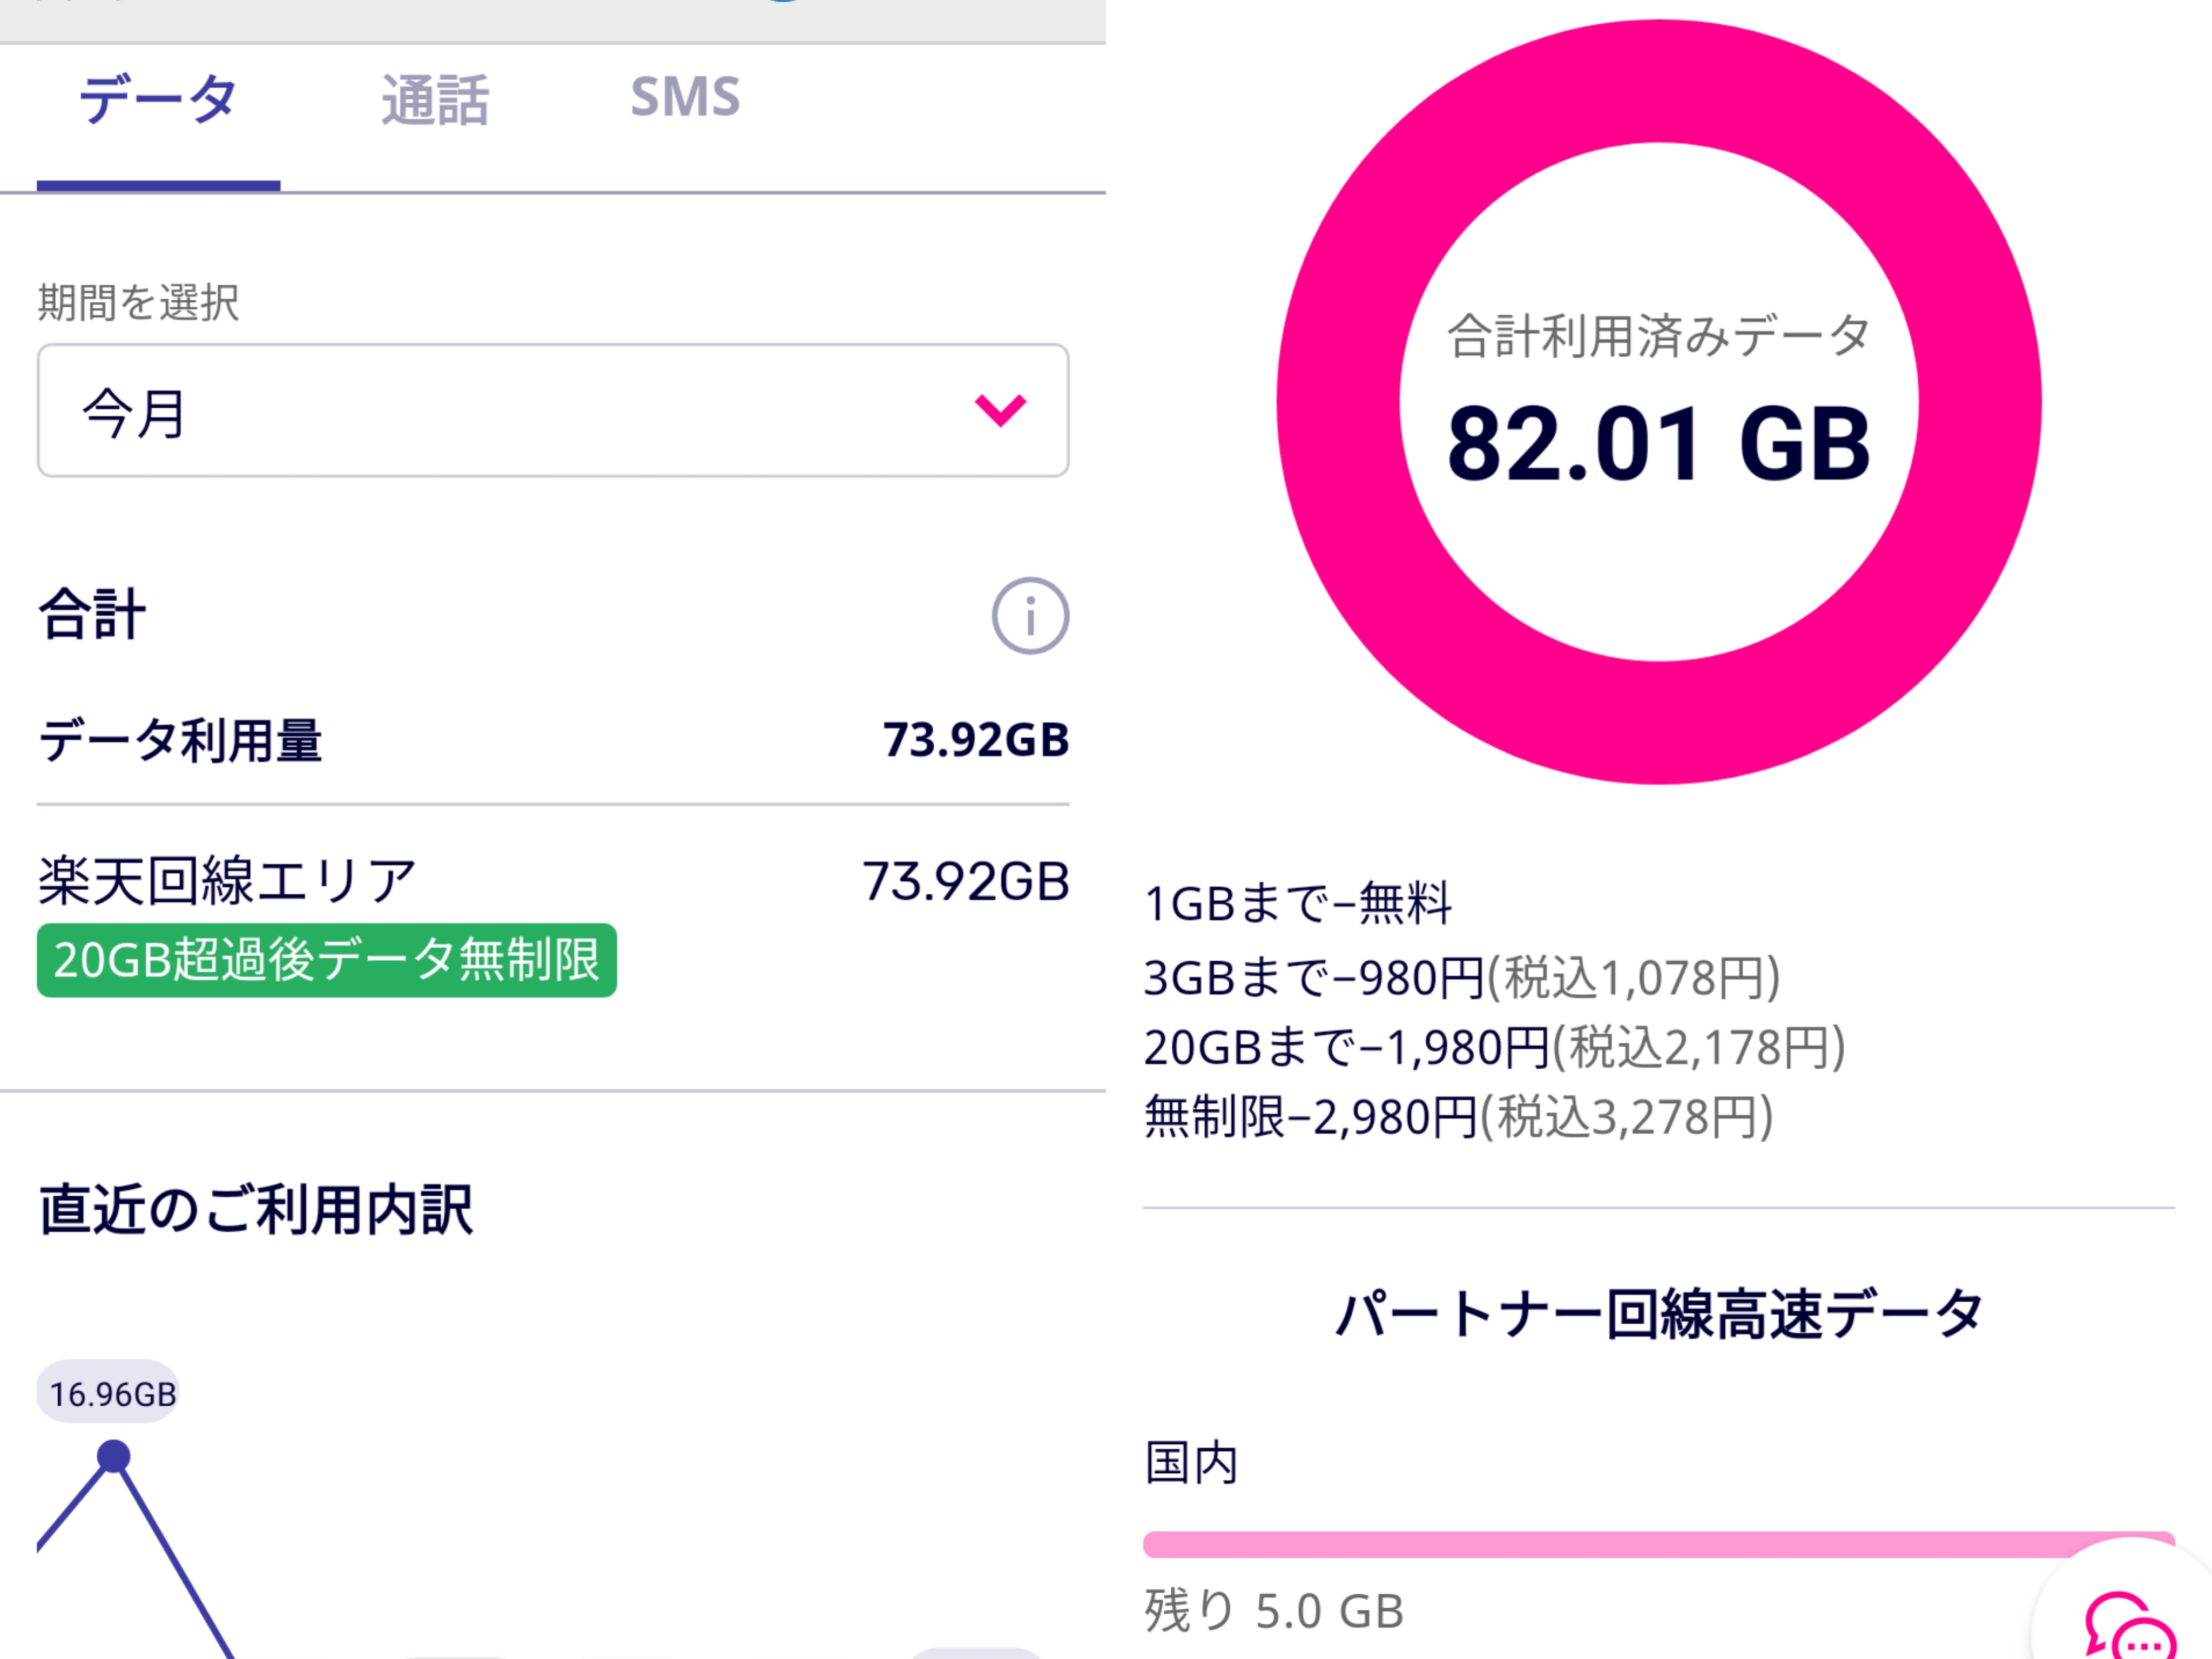Select the データ利用量 73.92GB row
This screenshot has width=2212, height=1659.
pos(552,740)
